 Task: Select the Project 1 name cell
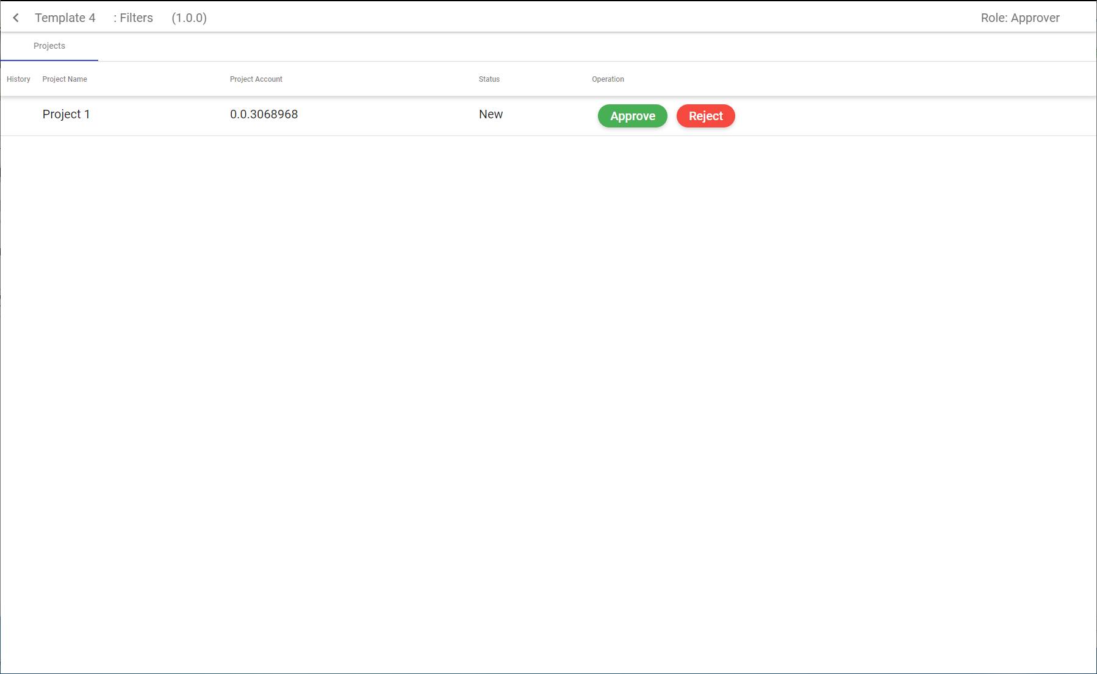pos(66,115)
